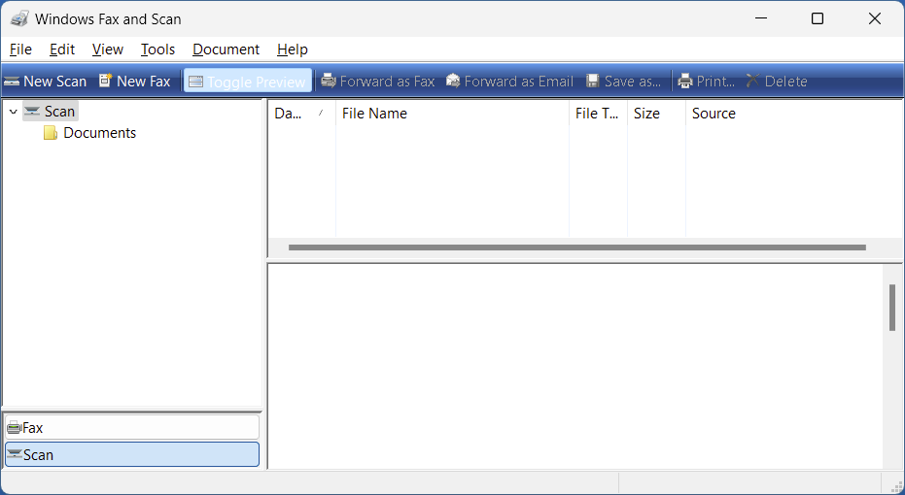Sort list by Size column header
Screen dimensions: 905x495
657,114
